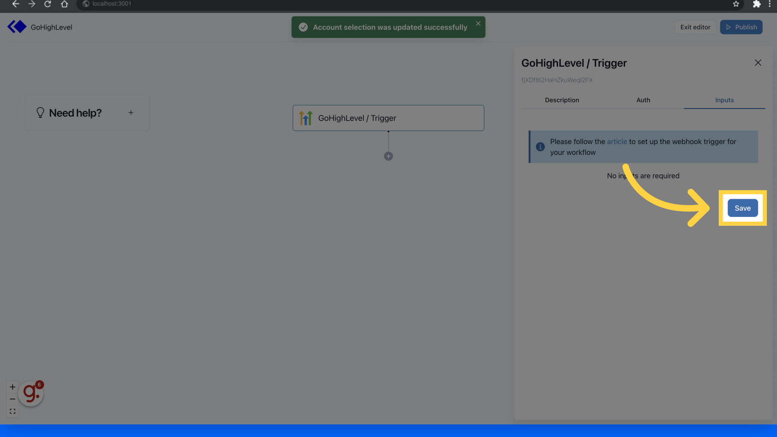Reload the page with refresh icon
The image size is (777, 437).
[48, 4]
